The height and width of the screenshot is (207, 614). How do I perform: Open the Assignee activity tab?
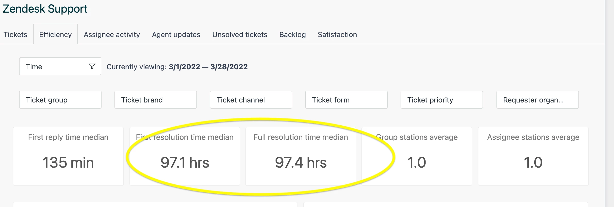[112, 34]
